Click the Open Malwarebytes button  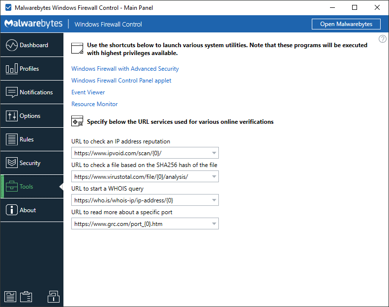click(346, 24)
